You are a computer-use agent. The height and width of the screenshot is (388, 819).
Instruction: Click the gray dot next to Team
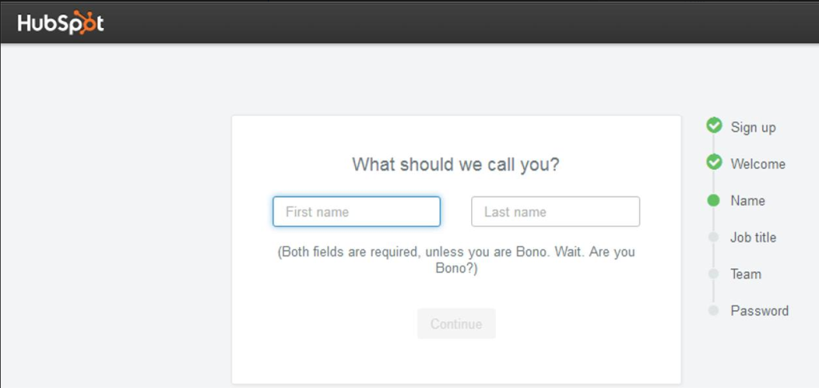[713, 274]
